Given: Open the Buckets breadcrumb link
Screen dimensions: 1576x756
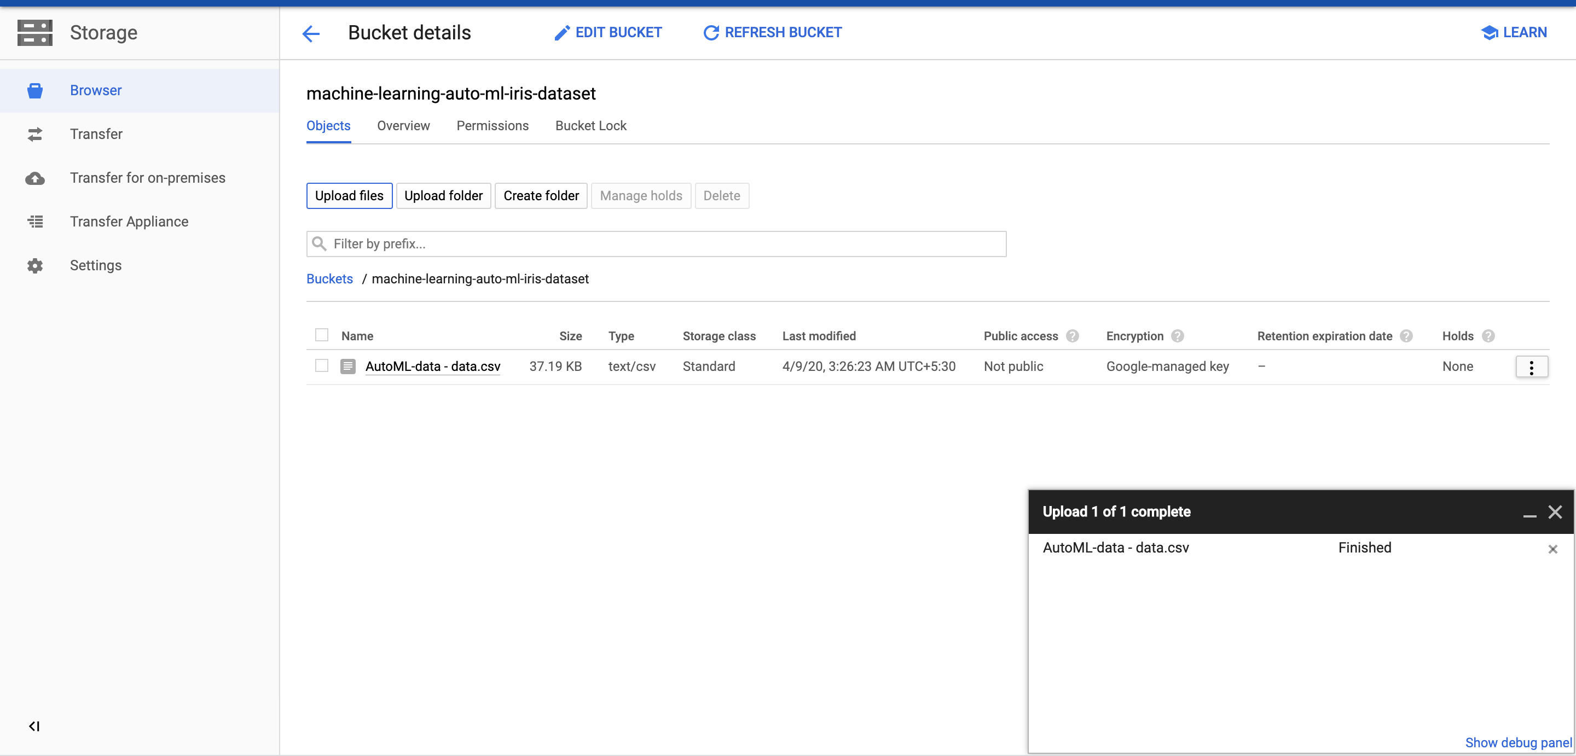Looking at the screenshot, I should 329,279.
